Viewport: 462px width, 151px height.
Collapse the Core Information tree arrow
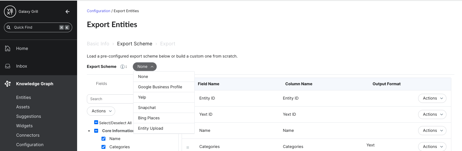tap(89, 131)
